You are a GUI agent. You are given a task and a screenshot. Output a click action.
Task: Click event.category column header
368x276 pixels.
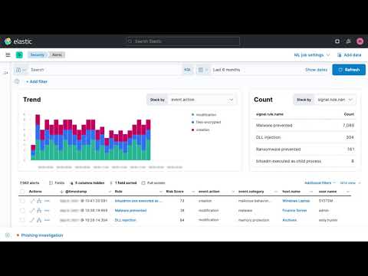click(251, 192)
